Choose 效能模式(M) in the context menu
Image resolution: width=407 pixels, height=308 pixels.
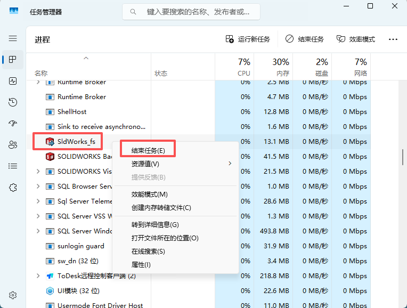[175, 194]
